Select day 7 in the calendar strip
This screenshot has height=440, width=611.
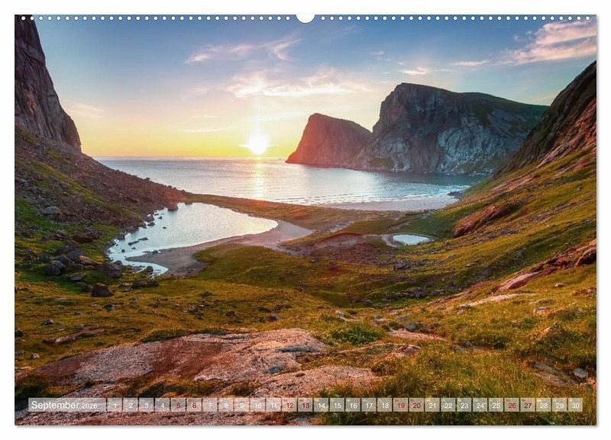click(210, 405)
